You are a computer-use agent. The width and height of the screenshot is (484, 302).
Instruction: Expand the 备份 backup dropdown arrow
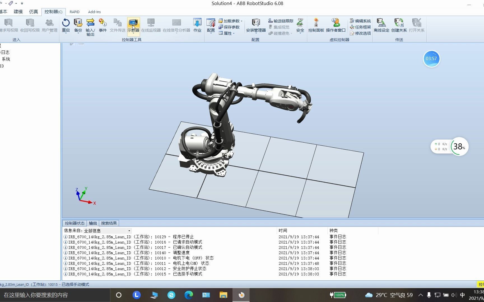point(78,33)
